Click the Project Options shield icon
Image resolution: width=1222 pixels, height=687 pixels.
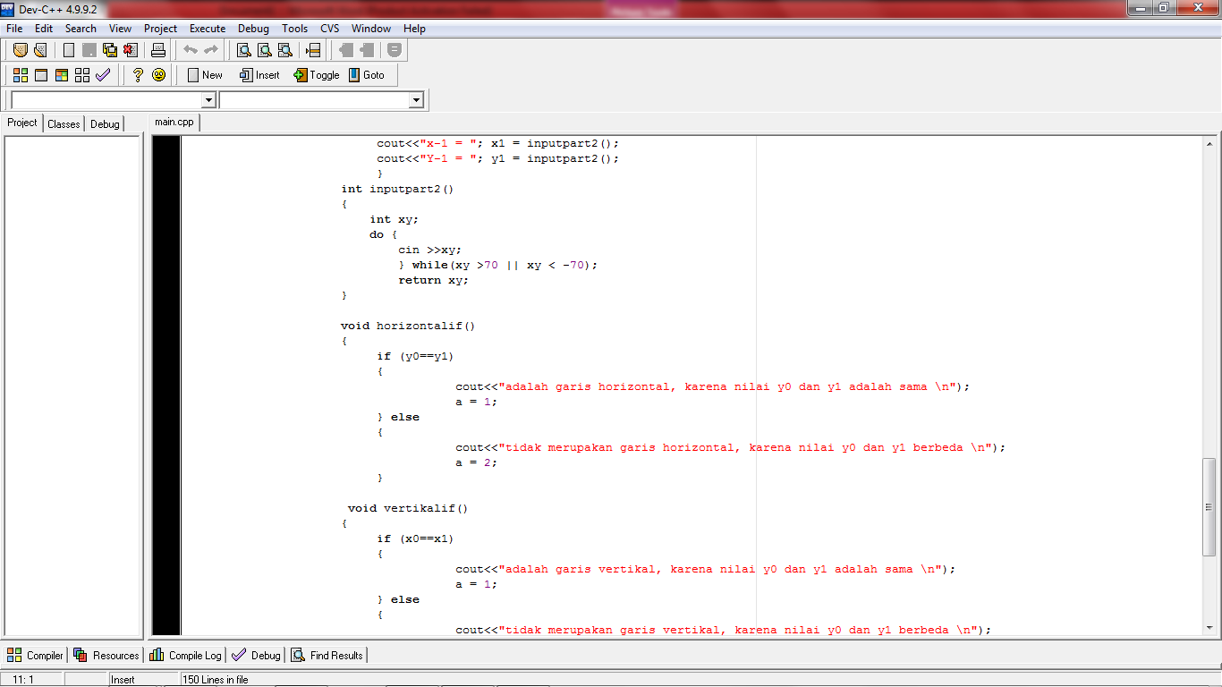pyautogui.click(x=395, y=50)
